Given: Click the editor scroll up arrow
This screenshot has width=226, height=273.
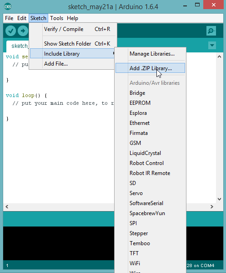Looking at the screenshot, I should 219,57.
